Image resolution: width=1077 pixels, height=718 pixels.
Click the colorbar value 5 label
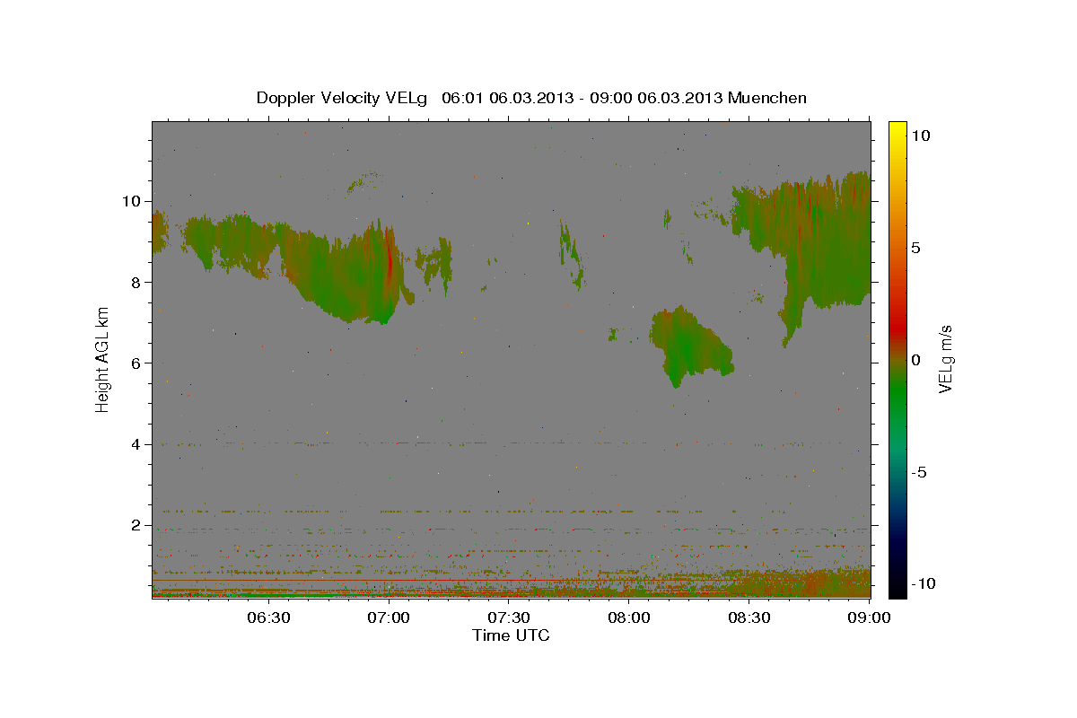916,248
